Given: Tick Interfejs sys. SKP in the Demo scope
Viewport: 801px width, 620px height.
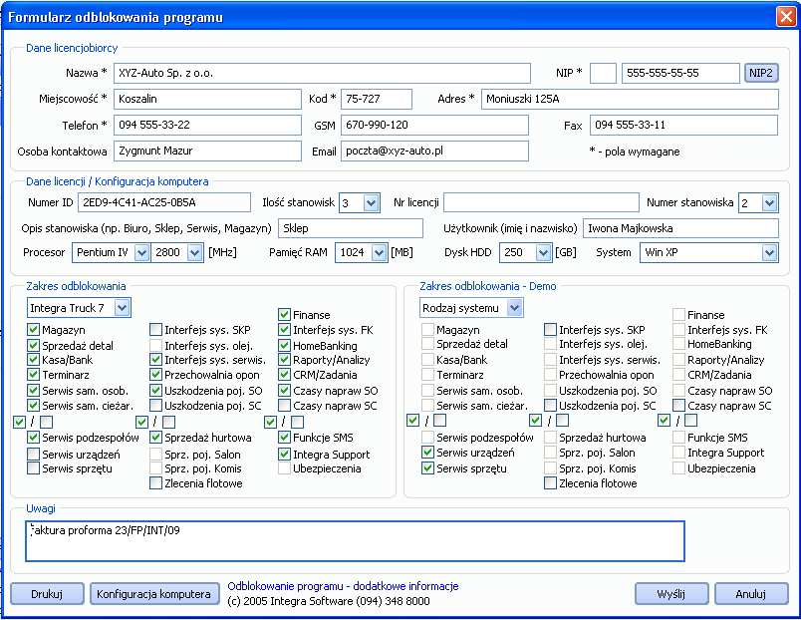Looking at the screenshot, I should tap(550, 330).
